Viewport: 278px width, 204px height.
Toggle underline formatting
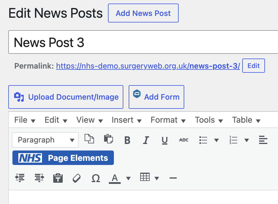point(165,140)
